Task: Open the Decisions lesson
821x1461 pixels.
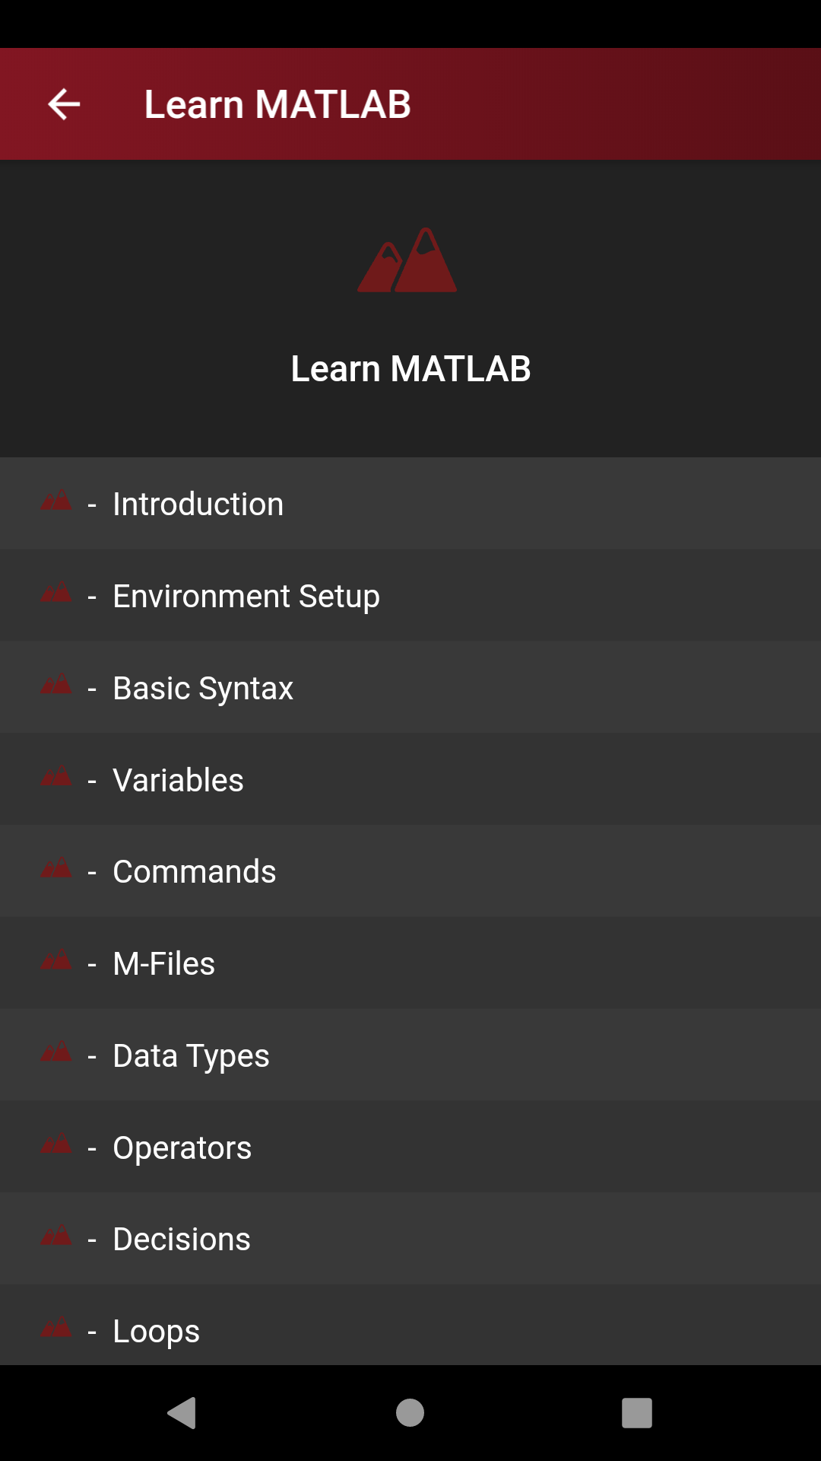Action: tap(181, 1240)
